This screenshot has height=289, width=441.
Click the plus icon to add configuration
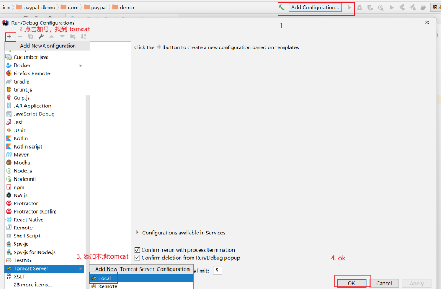pyautogui.click(x=9, y=36)
